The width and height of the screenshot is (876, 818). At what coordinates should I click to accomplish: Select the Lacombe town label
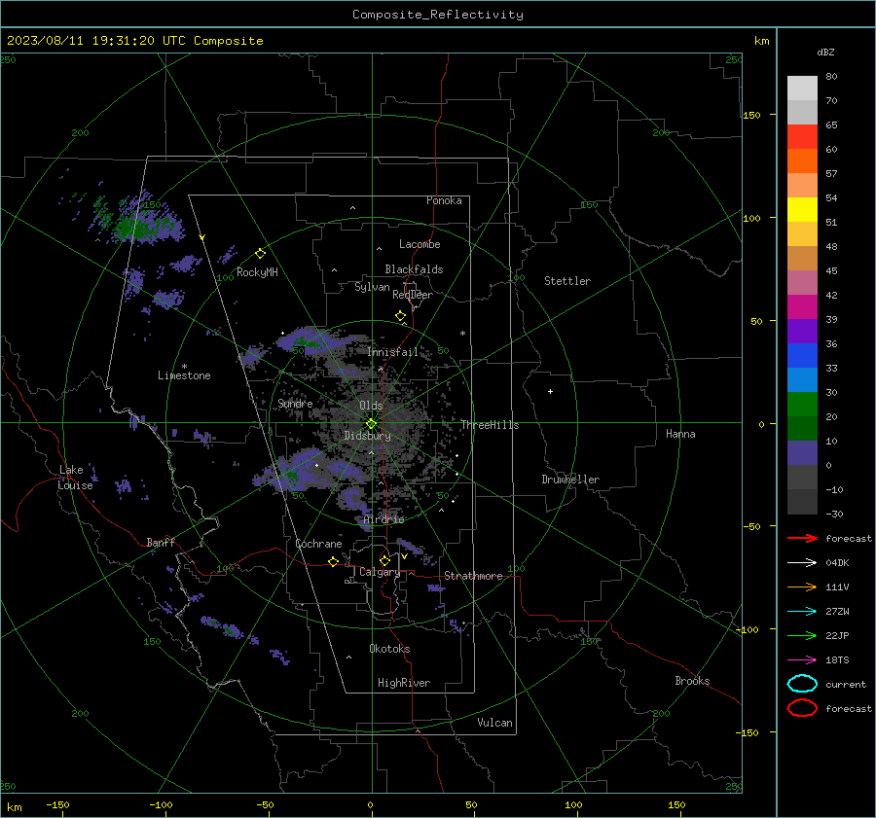[x=420, y=244]
